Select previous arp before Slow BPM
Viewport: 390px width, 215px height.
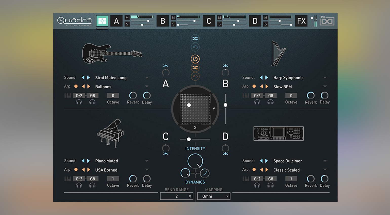point(261,87)
